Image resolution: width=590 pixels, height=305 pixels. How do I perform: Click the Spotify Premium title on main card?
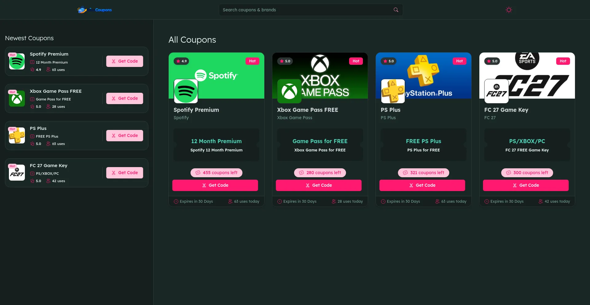tap(196, 110)
